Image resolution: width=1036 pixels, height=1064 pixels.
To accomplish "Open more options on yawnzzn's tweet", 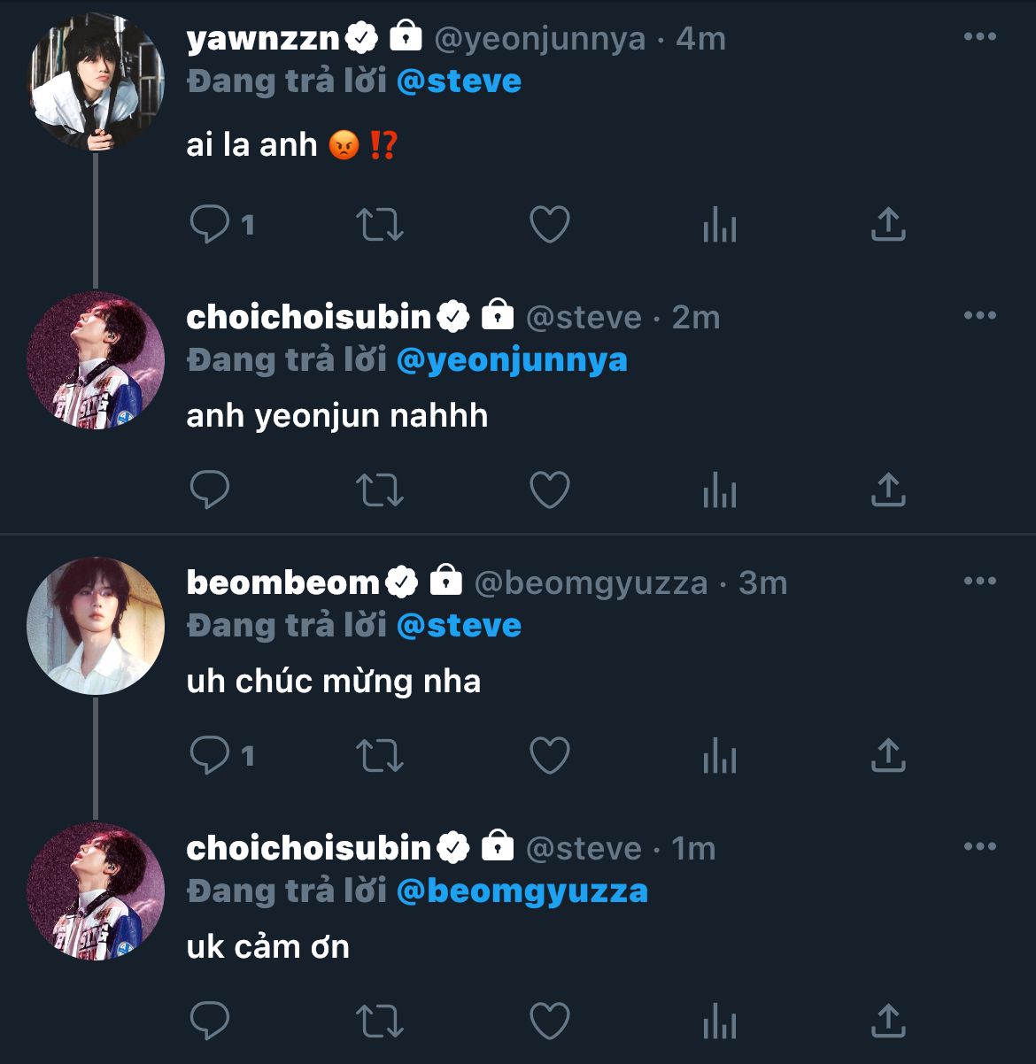I will (x=979, y=37).
